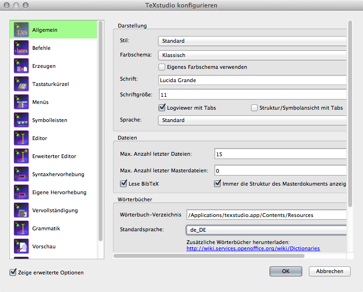Open the Erzeugen settings page
Viewport: 363px width, 292px height.
click(x=44, y=66)
